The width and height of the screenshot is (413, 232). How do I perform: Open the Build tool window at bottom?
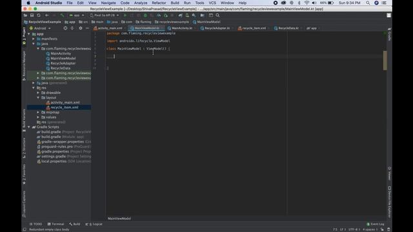point(75,224)
